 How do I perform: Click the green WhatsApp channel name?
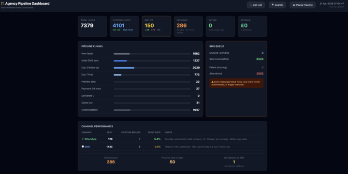pos(90,139)
